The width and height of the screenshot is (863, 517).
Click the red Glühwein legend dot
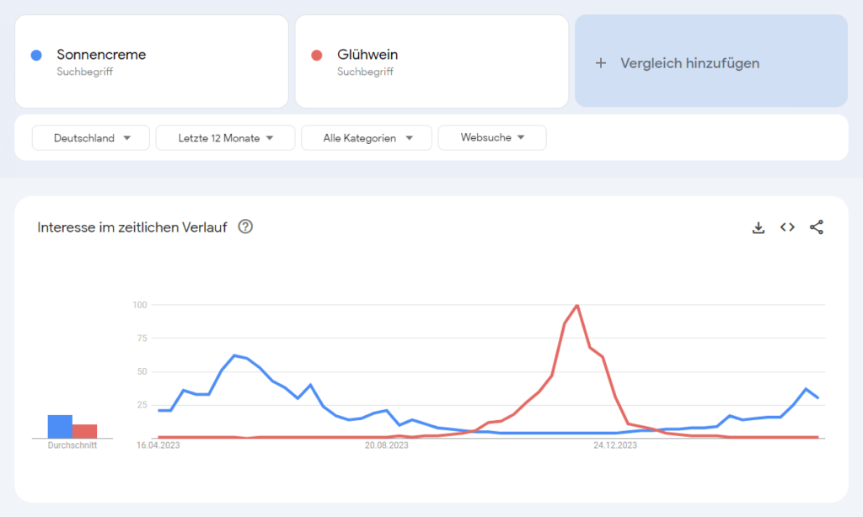point(316,55)
